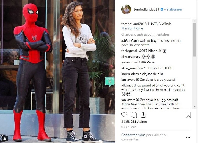Screen dimensions: 198x143
Task: Click the blue verified badge
Action: [162, 9]
